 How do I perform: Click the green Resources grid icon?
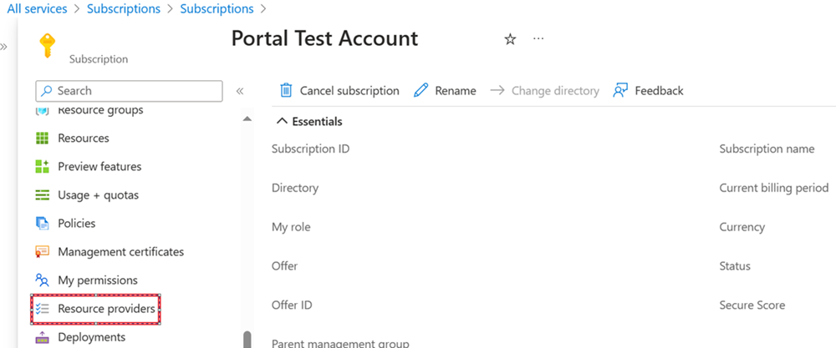click(42, 139)
